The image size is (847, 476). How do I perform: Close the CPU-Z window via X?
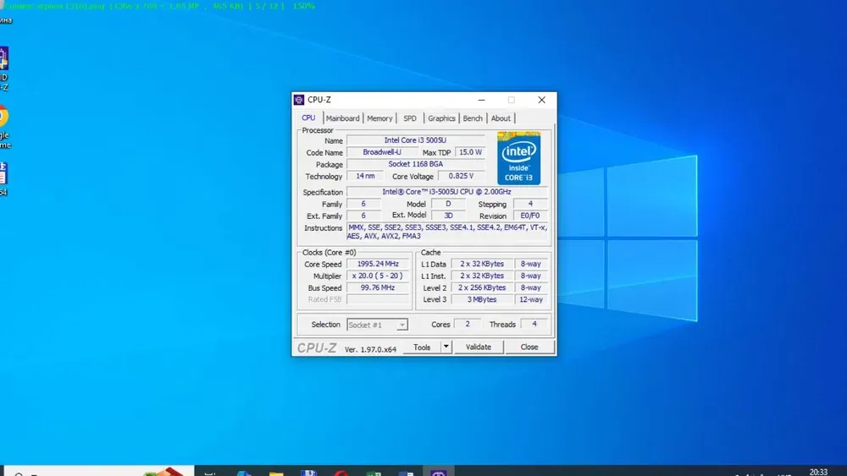click(x=542, y=100)
